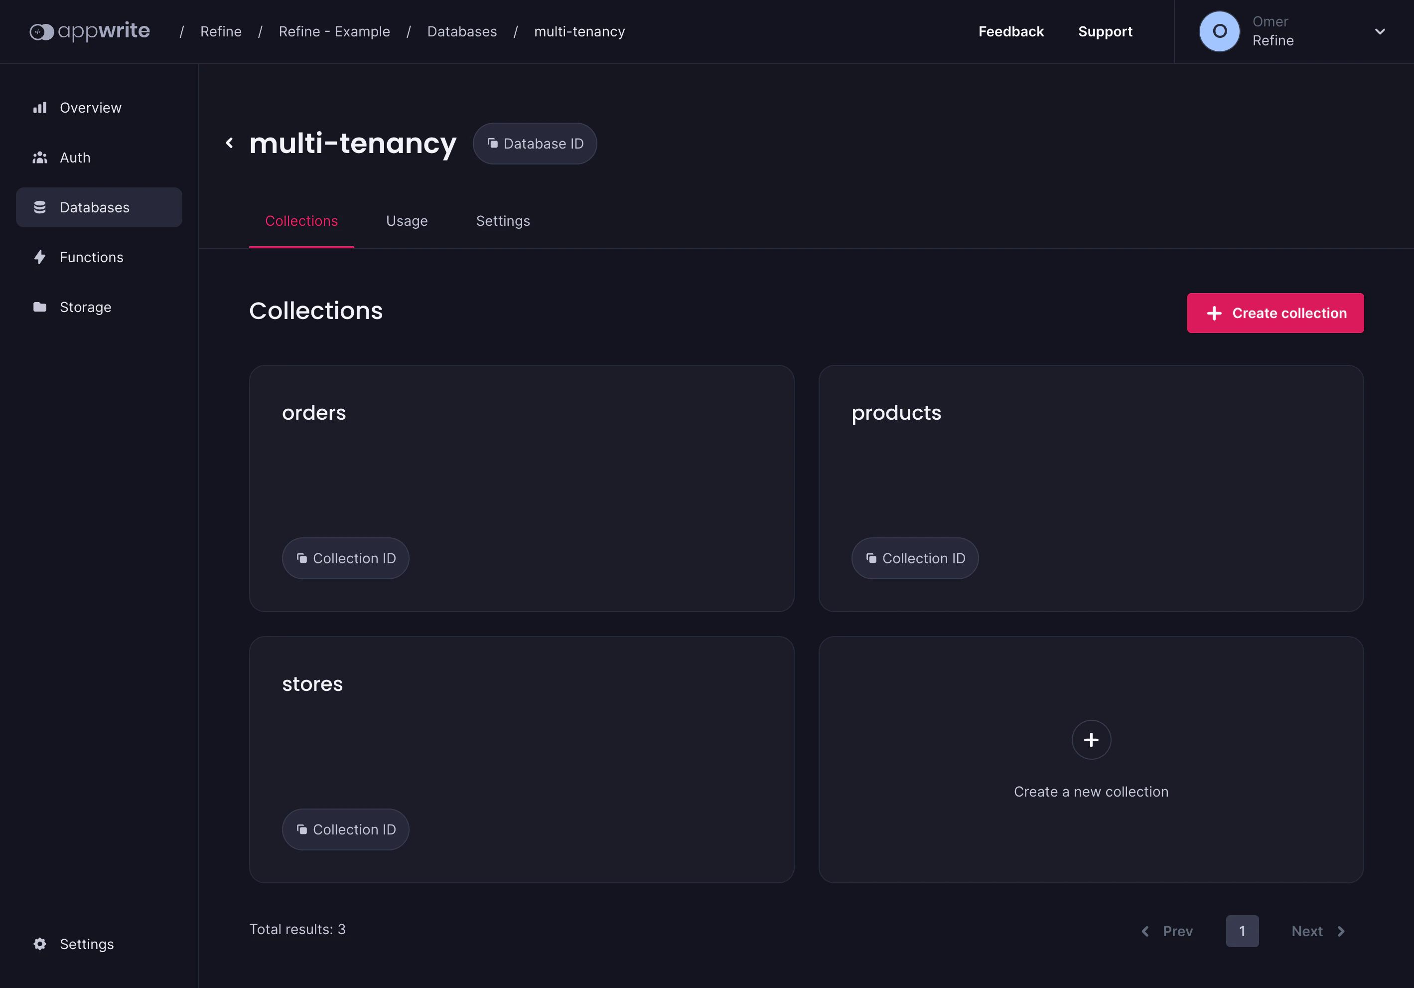This screenshot has width=1414, height=988.
Task: Click the Create collection button
Action: (1275, 313)
